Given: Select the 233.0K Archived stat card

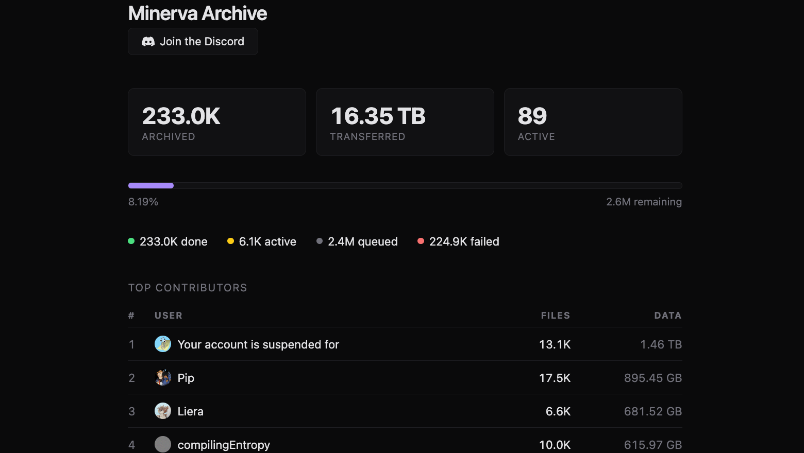Looking at the screenshot, I should pos(217,122).
